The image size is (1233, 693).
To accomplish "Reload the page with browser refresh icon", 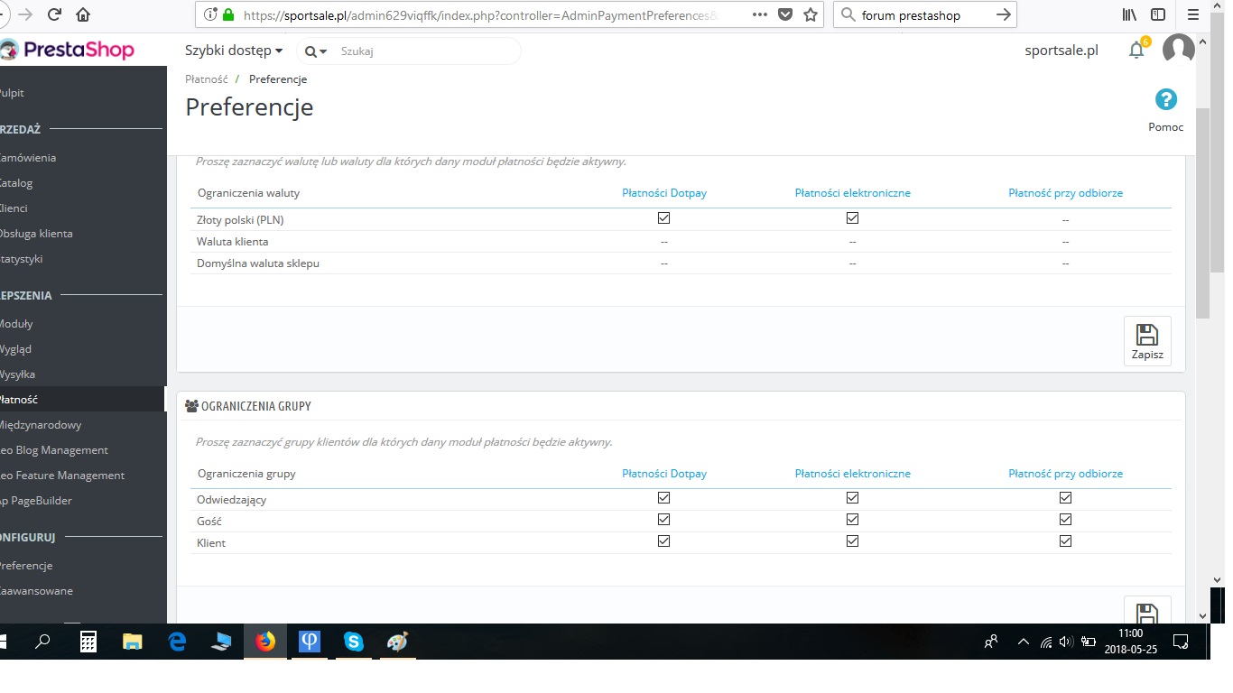I will [54, 14].
